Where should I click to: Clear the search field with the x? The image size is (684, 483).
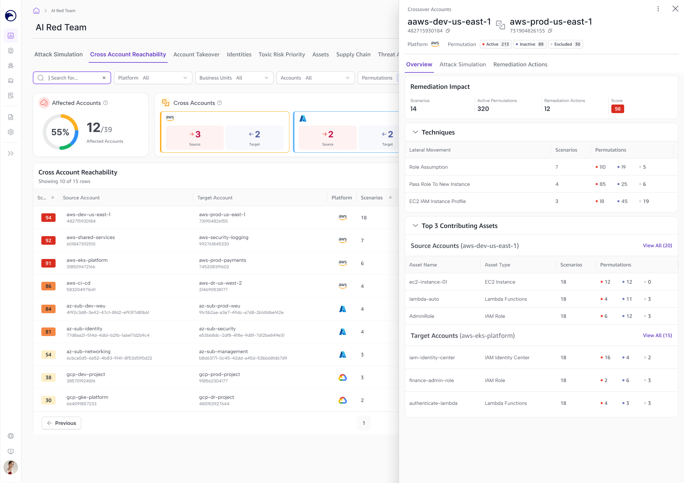click(x=104, y=78)
